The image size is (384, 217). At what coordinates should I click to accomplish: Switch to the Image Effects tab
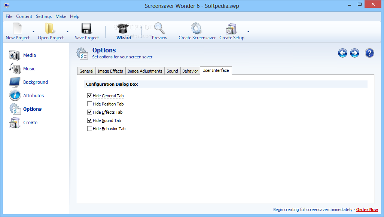pos(110,71)
